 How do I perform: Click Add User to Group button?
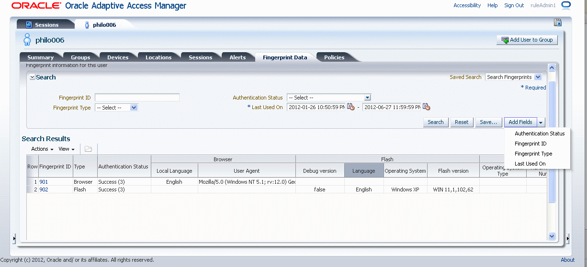[x=527, y=40]
